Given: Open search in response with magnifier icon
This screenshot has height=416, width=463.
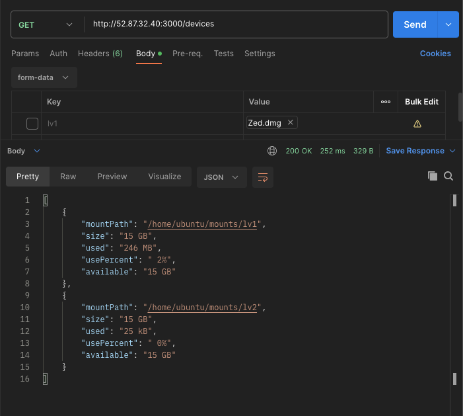Looking at the screenshot, I should (x=448, y=176).
